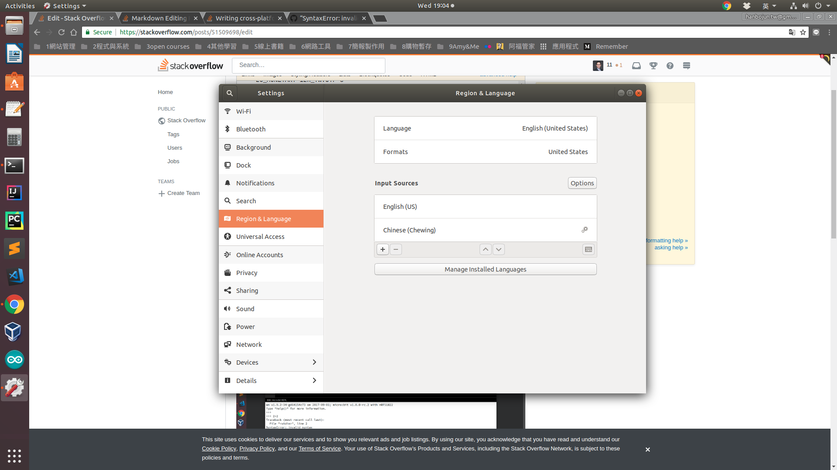This screenshot has height=470, width=837.
Task: Dismiss the cookie notice banner
Action: coord(648,450)
